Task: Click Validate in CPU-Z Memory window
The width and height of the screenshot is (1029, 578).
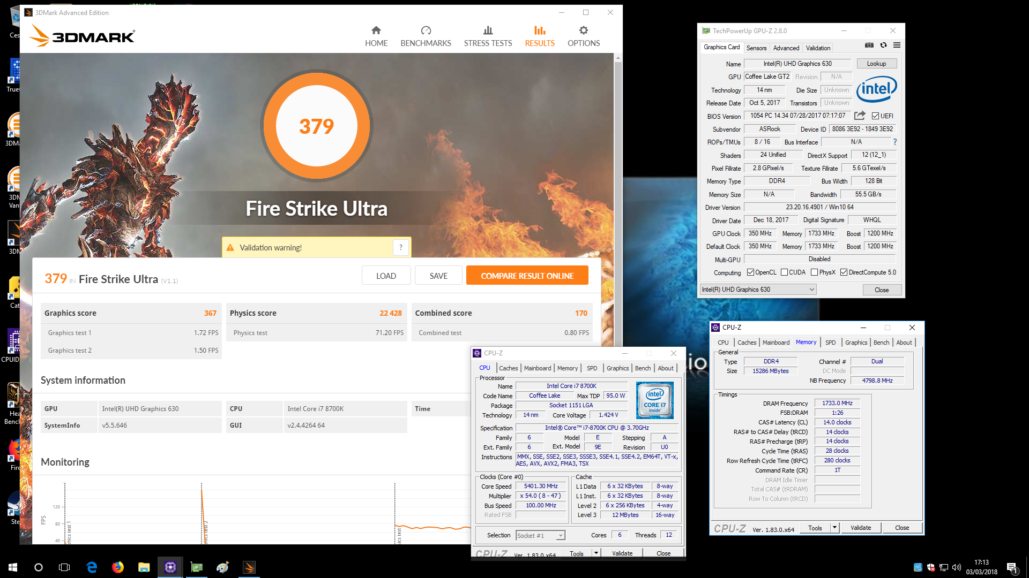Action: [860, 528]
